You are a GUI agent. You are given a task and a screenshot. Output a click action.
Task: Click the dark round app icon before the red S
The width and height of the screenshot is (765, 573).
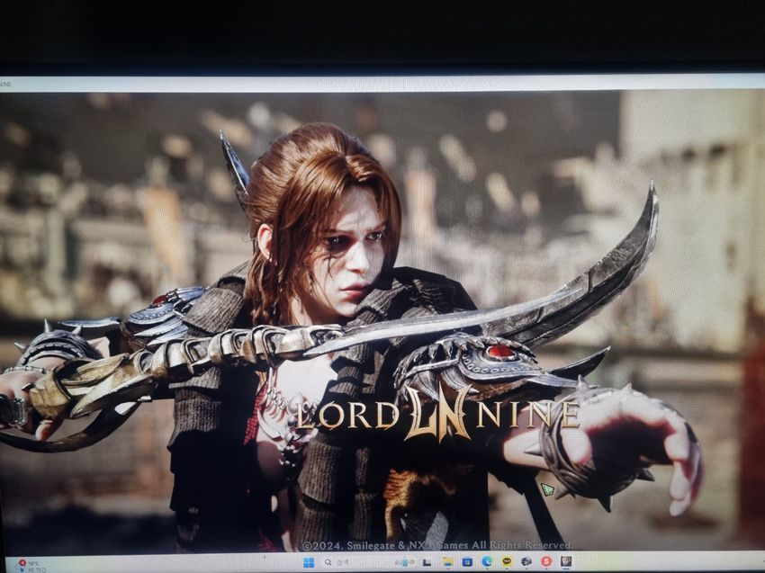click(x=526, y=562)
